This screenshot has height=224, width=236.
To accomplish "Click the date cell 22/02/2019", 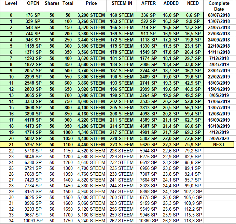I will point(219,77).
